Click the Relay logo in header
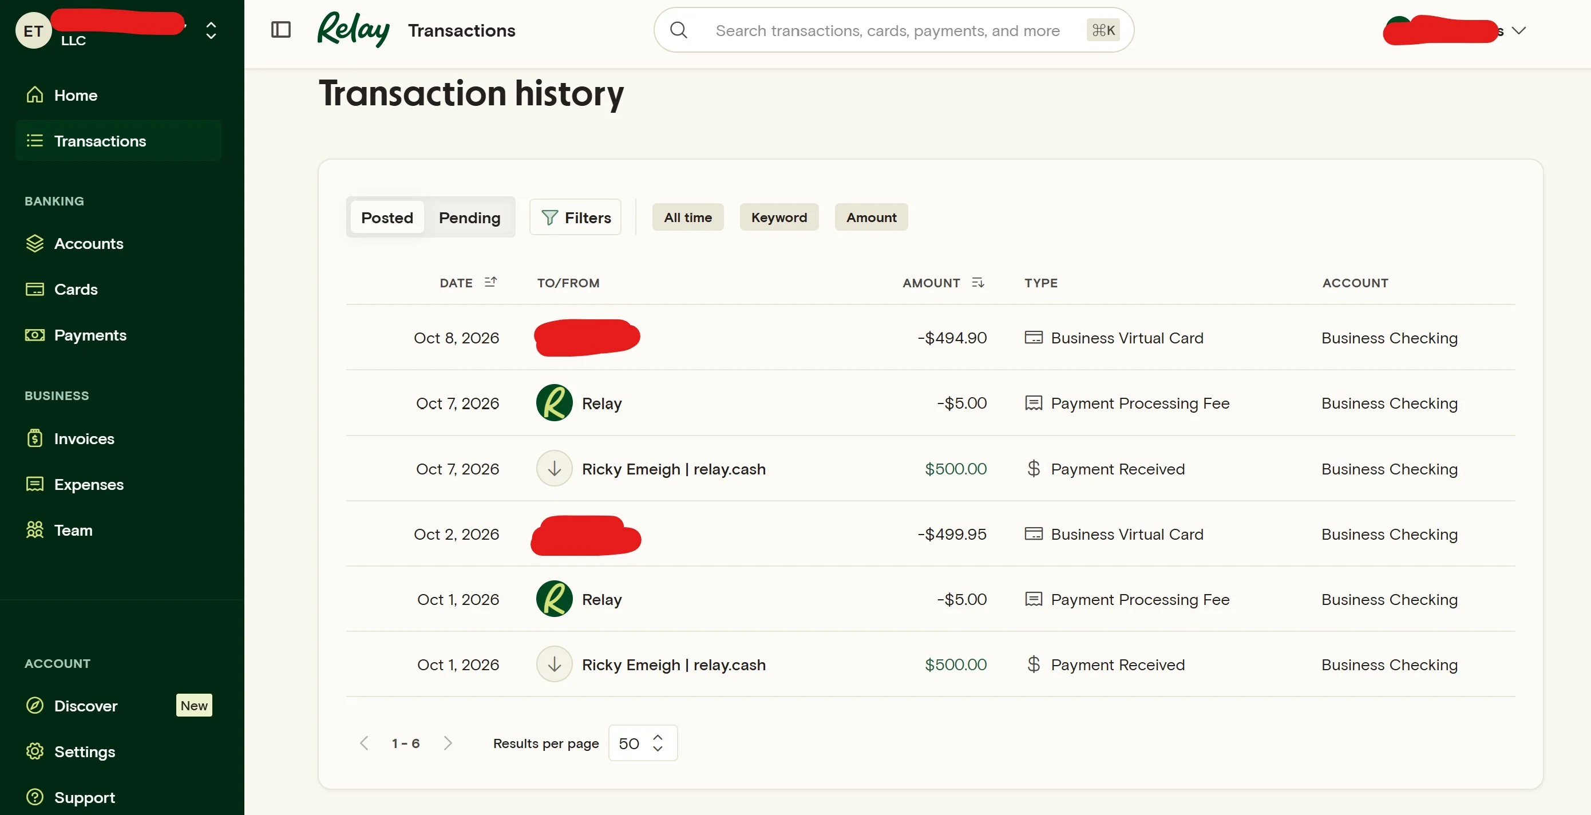The height and width of the screenshot is (815, 1591). (353, 30)
